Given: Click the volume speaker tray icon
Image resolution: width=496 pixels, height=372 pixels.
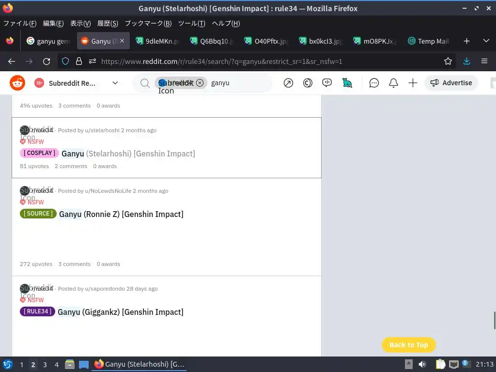Looking at the screenshot, I should [422, 364].
